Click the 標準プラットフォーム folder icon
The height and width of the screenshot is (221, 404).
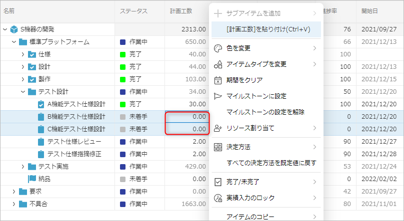pyautogui.click(x=23, y=42)
